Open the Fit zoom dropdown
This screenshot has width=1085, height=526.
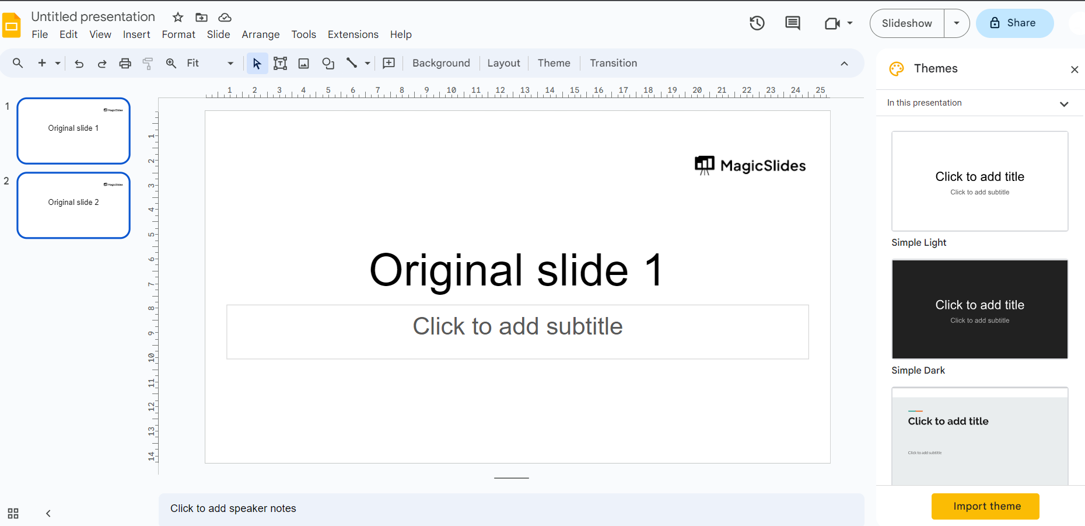(x=210, y=64)
